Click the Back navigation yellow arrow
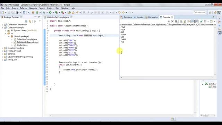Image resolution: width=222 pixels, height=125 pixels. 123,12
